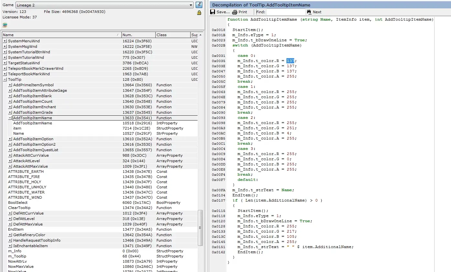Select the ClearTooltip function row

click(100, 208)
